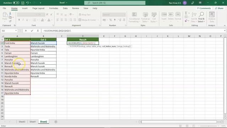The height and width of the screenshot is (128, 227).
Task: Toggle Underline formatting
Action: pos(27,20)
